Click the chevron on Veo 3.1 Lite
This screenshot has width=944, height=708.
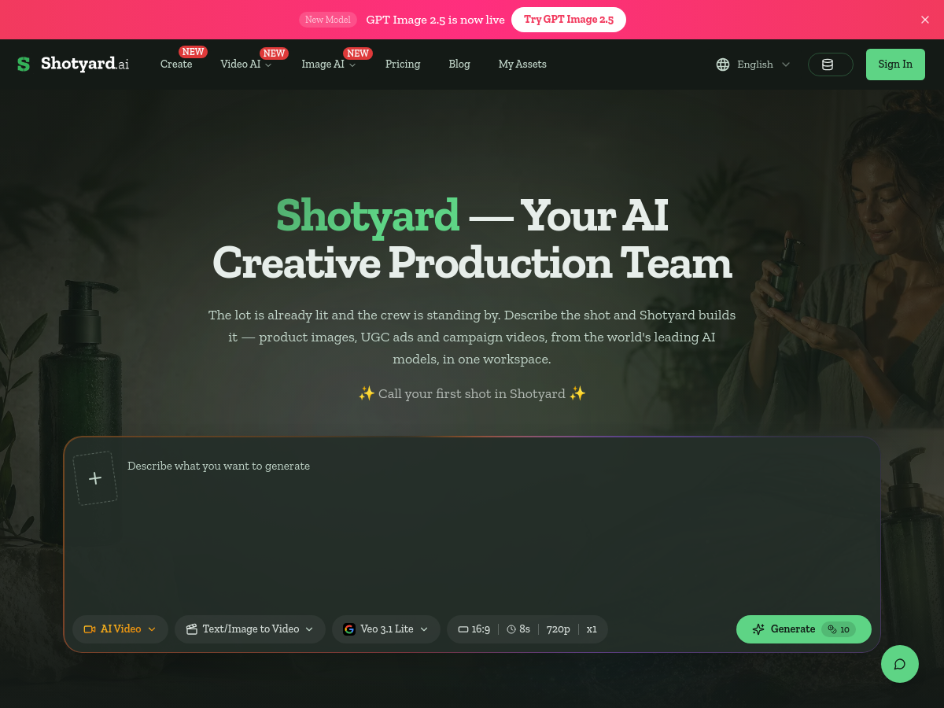[x=424, y=629]
